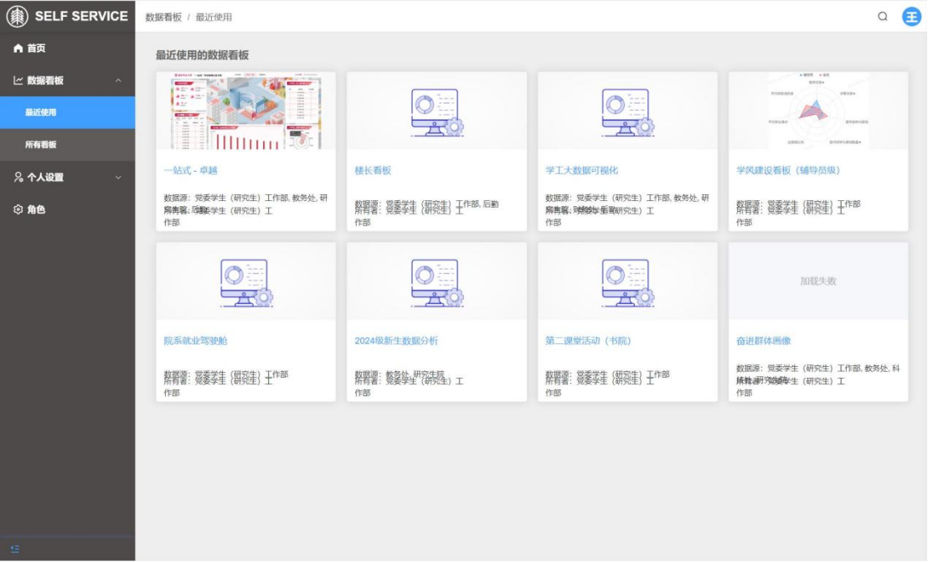The width and height of the screenshot is (928, 562).
Task: Open the 楼长看板 dashboard link
Action: [x=373, y=170]
